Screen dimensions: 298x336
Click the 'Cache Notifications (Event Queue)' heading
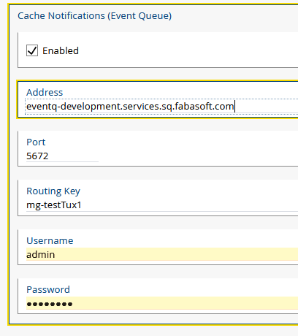95,16
